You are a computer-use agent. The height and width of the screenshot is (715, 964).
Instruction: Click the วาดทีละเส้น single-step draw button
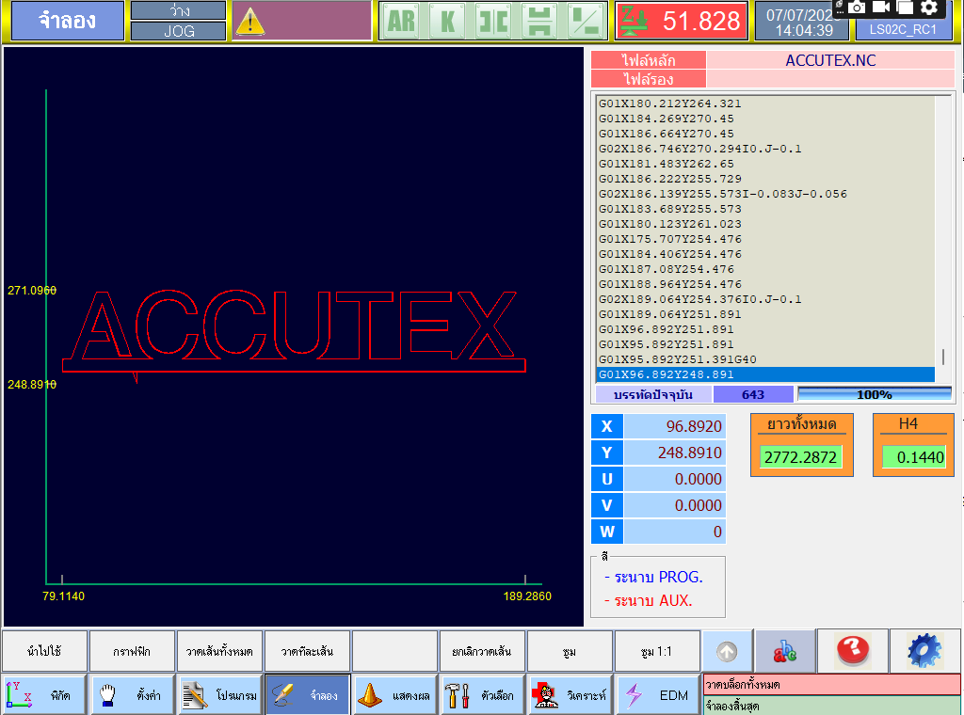(x=307, y=651)
